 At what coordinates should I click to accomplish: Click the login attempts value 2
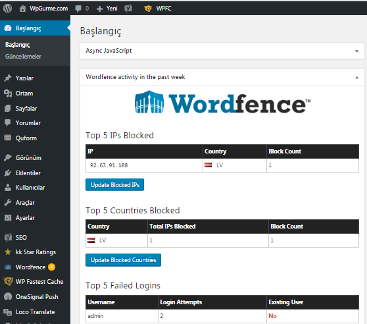(x=162, y=316)
